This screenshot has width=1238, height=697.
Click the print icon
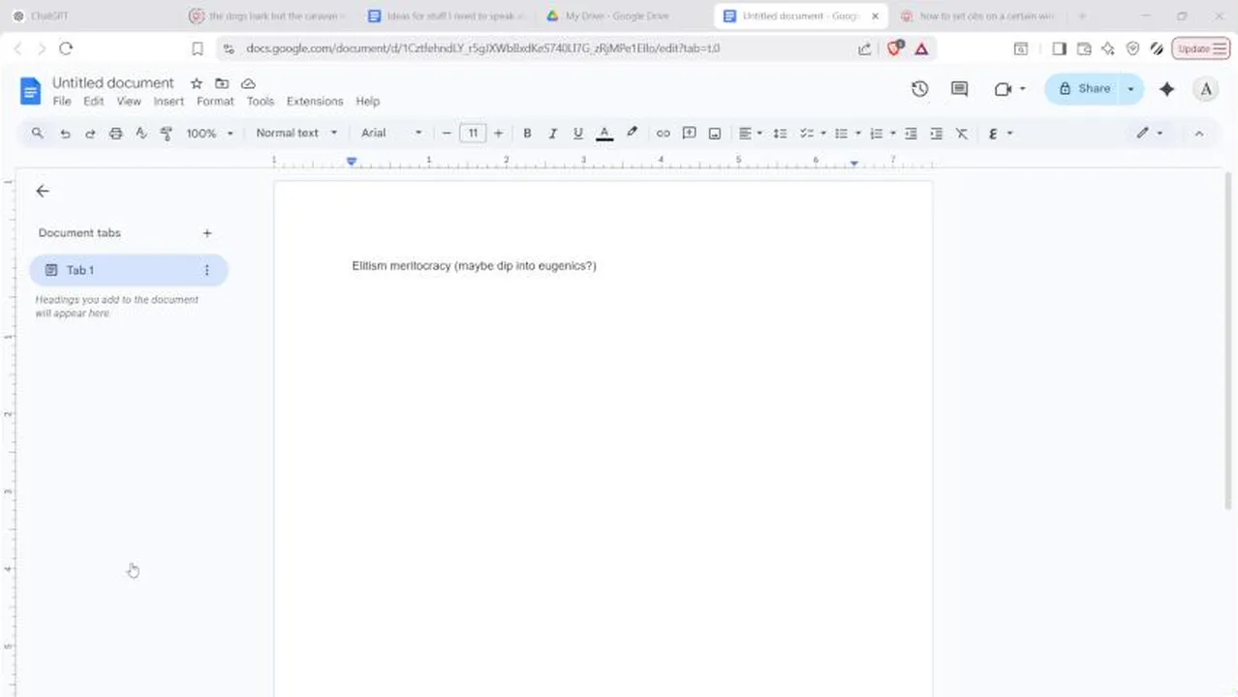[115, 134]
